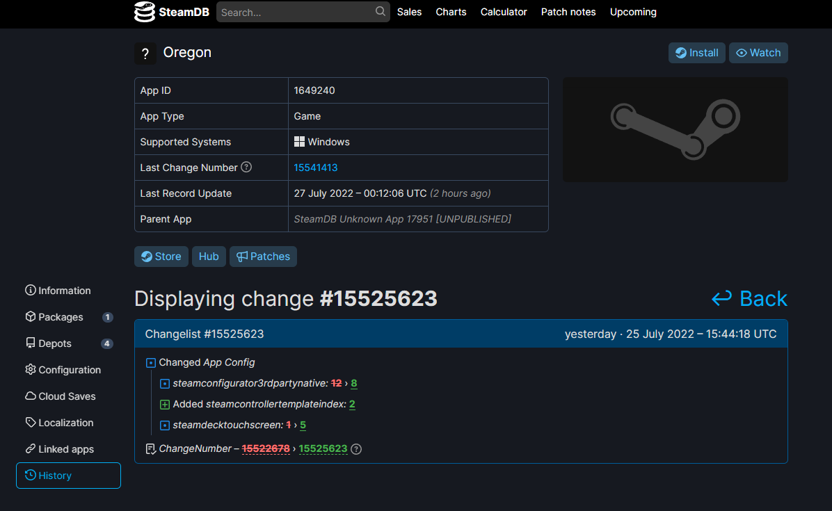Click the Watch button

[x=758, y=53]
